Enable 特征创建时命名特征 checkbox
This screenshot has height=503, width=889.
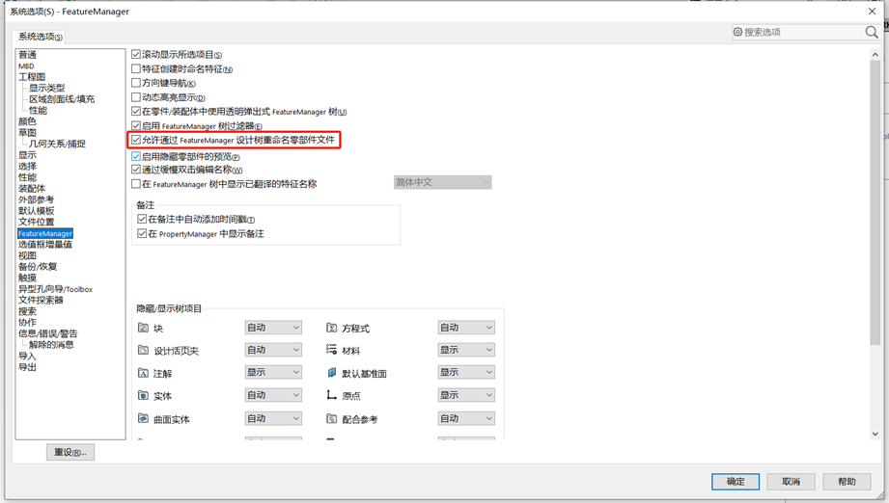(136, 69)
